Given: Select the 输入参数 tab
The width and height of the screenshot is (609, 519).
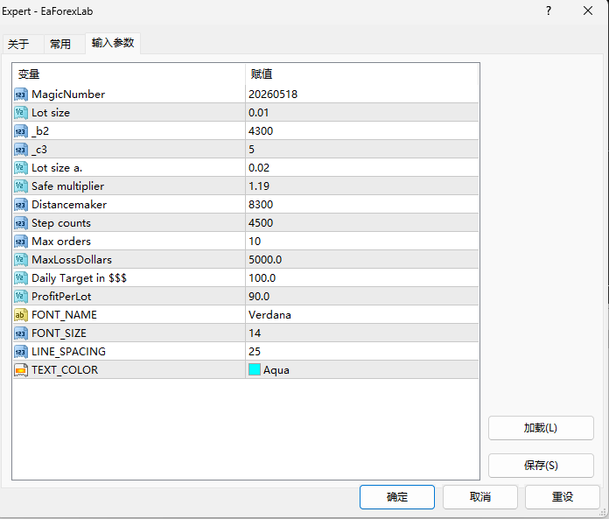Looking at the screenshot, I should [x=113, y=43].
